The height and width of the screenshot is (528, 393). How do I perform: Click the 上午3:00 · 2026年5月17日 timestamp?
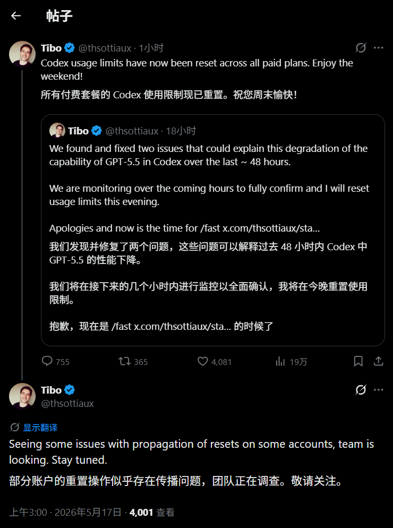tap(65, 512)
